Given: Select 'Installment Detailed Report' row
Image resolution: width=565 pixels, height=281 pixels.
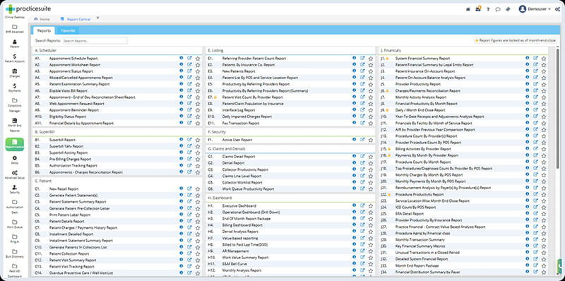Looking at the screenshot, I should tap(117, 234).
